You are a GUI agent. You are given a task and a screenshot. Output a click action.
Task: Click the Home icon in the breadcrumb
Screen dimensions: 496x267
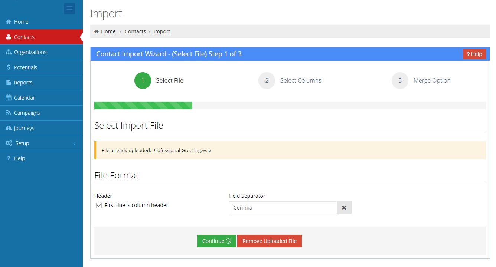coord(97,31)
